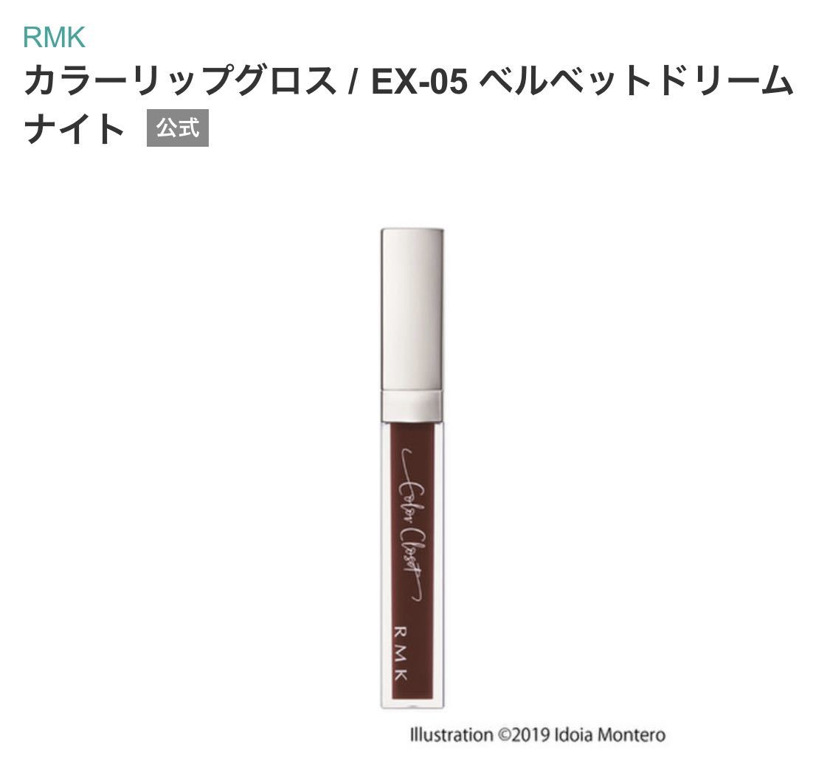The width and height of the screenshot is (830, 778).
Task: Click the Idoia Montero name in caption
Action: [x=610, y=735]
